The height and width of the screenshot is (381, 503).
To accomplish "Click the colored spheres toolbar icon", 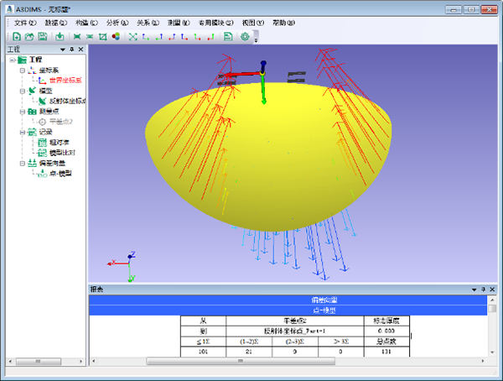I will click(116, 37).
